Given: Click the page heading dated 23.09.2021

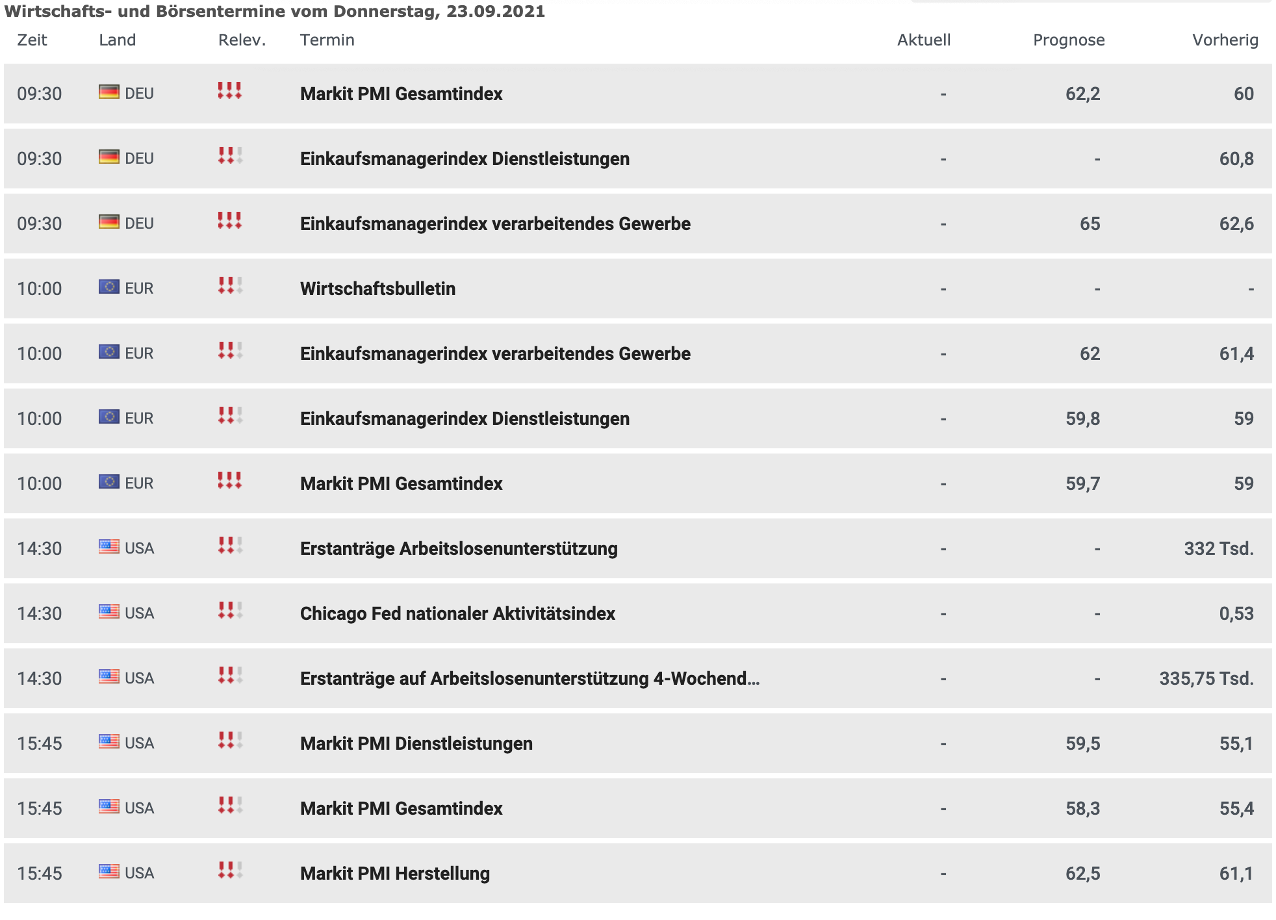Looking at the screenshot, I should [x=274, y=11].
